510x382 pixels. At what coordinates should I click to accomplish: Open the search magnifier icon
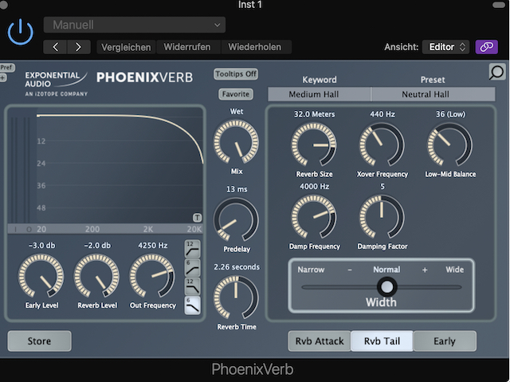[x=496, y=72]
